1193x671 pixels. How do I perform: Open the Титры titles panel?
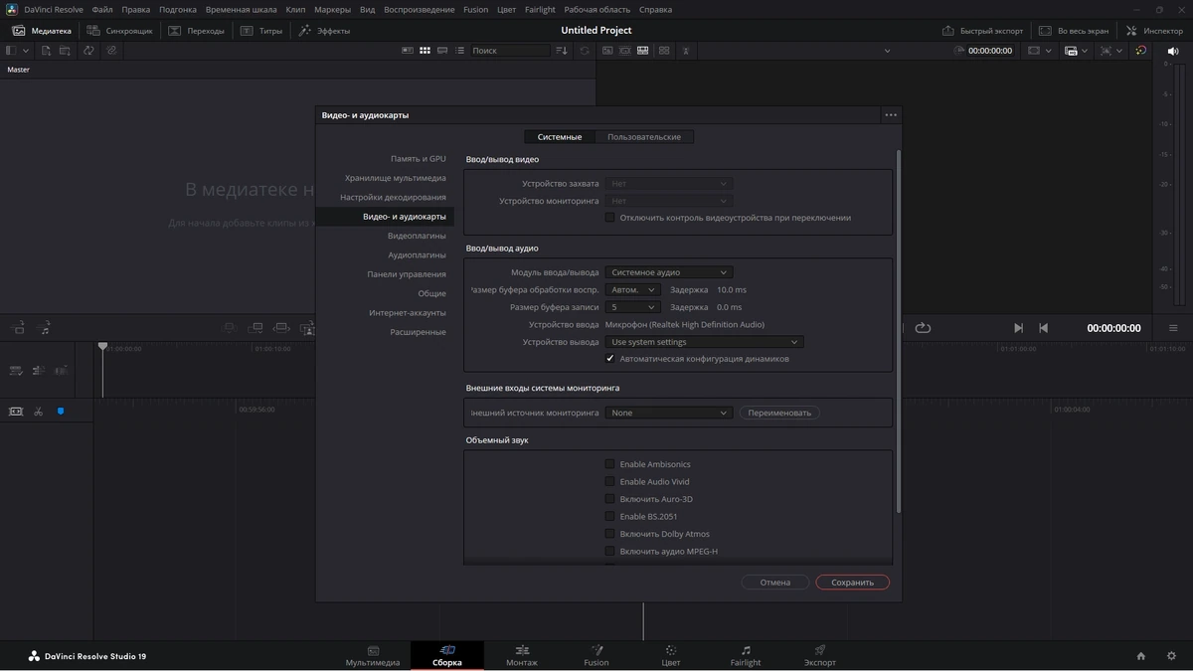[262, 31]
